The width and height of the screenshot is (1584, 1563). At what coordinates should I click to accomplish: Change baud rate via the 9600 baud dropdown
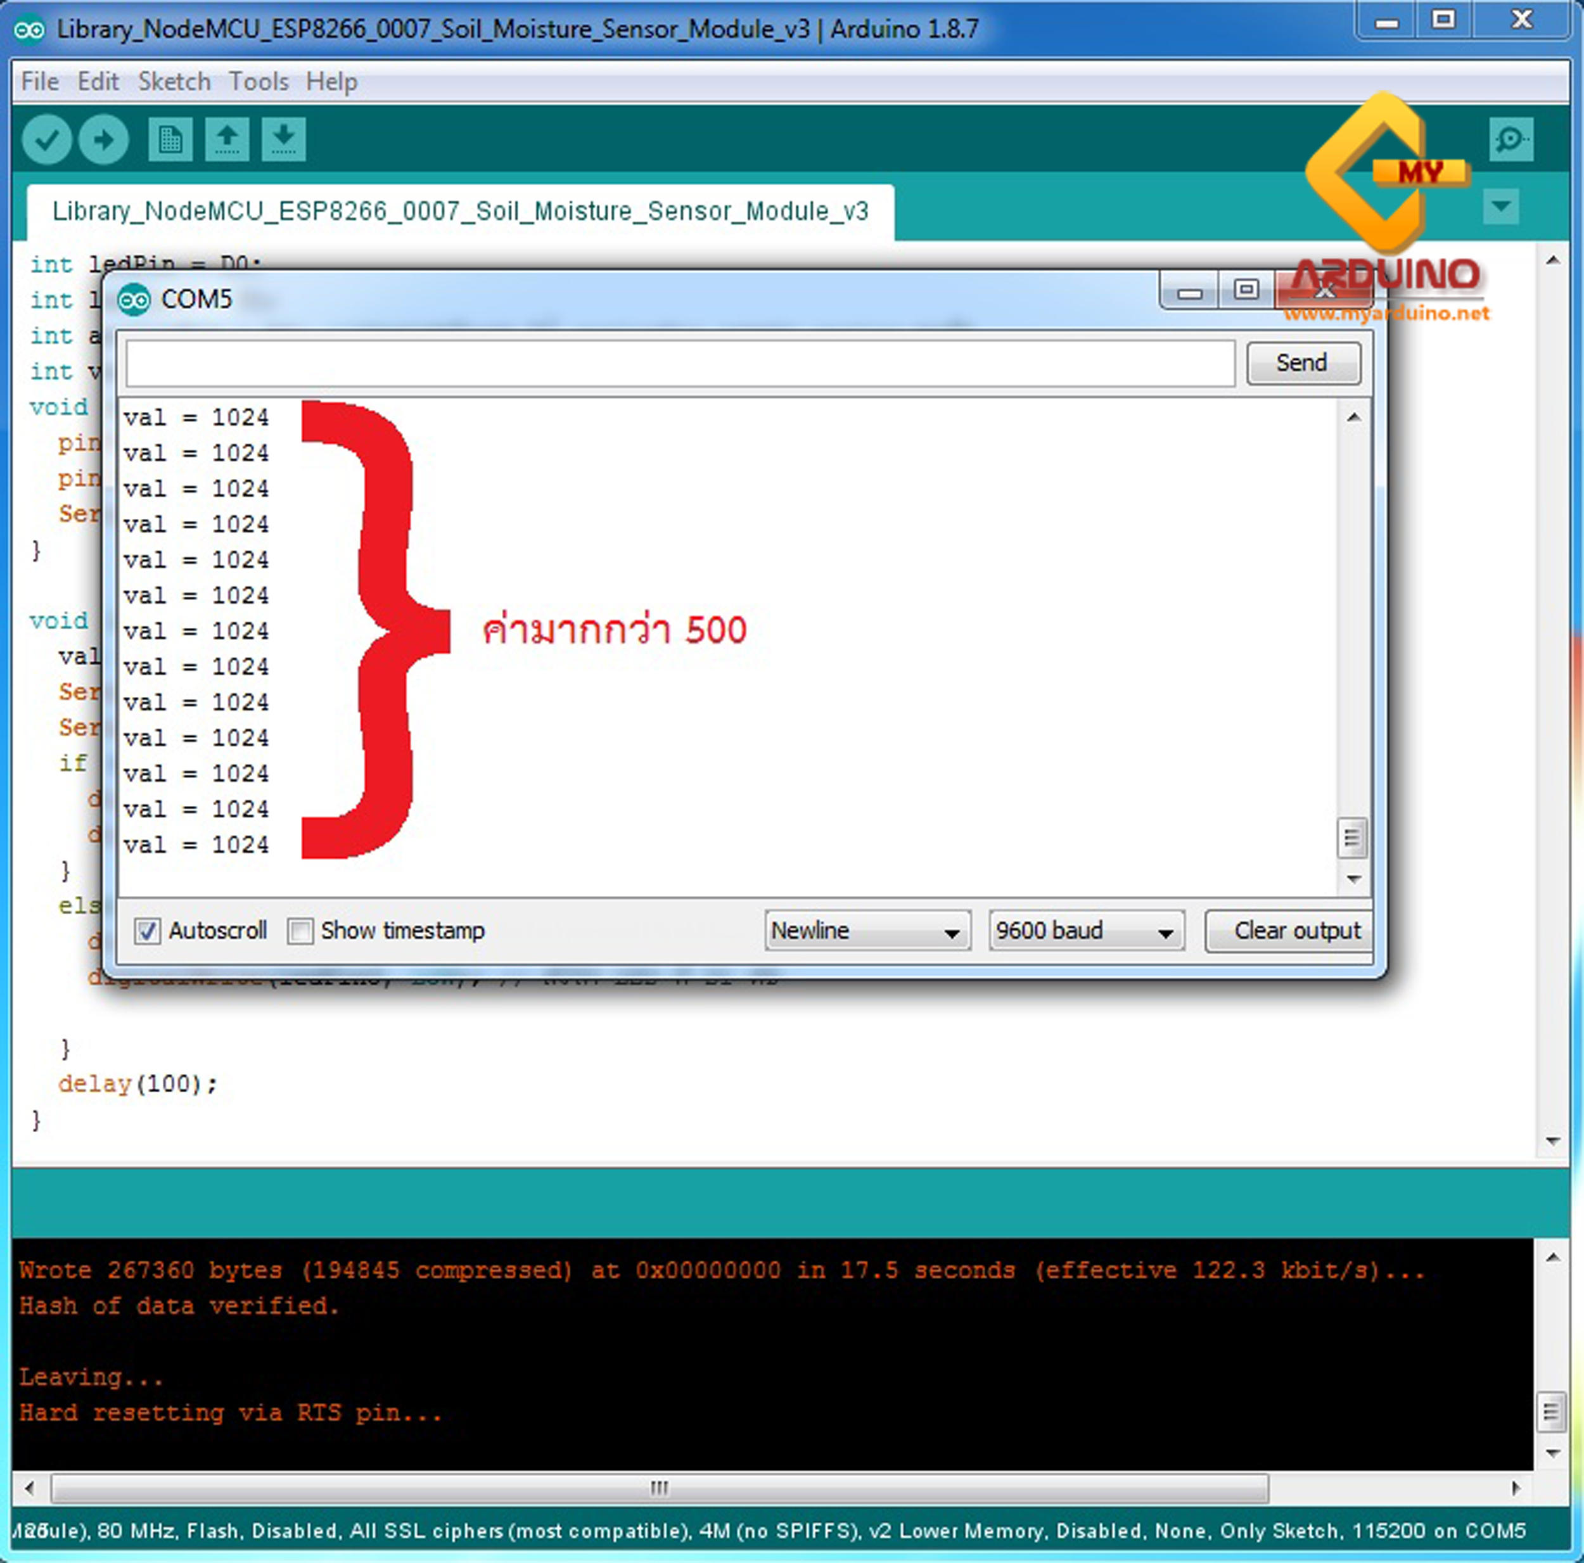[1085, 931]
